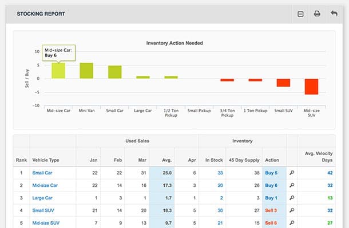Open the Mid-size Car vehicle type link

(45, 185)
